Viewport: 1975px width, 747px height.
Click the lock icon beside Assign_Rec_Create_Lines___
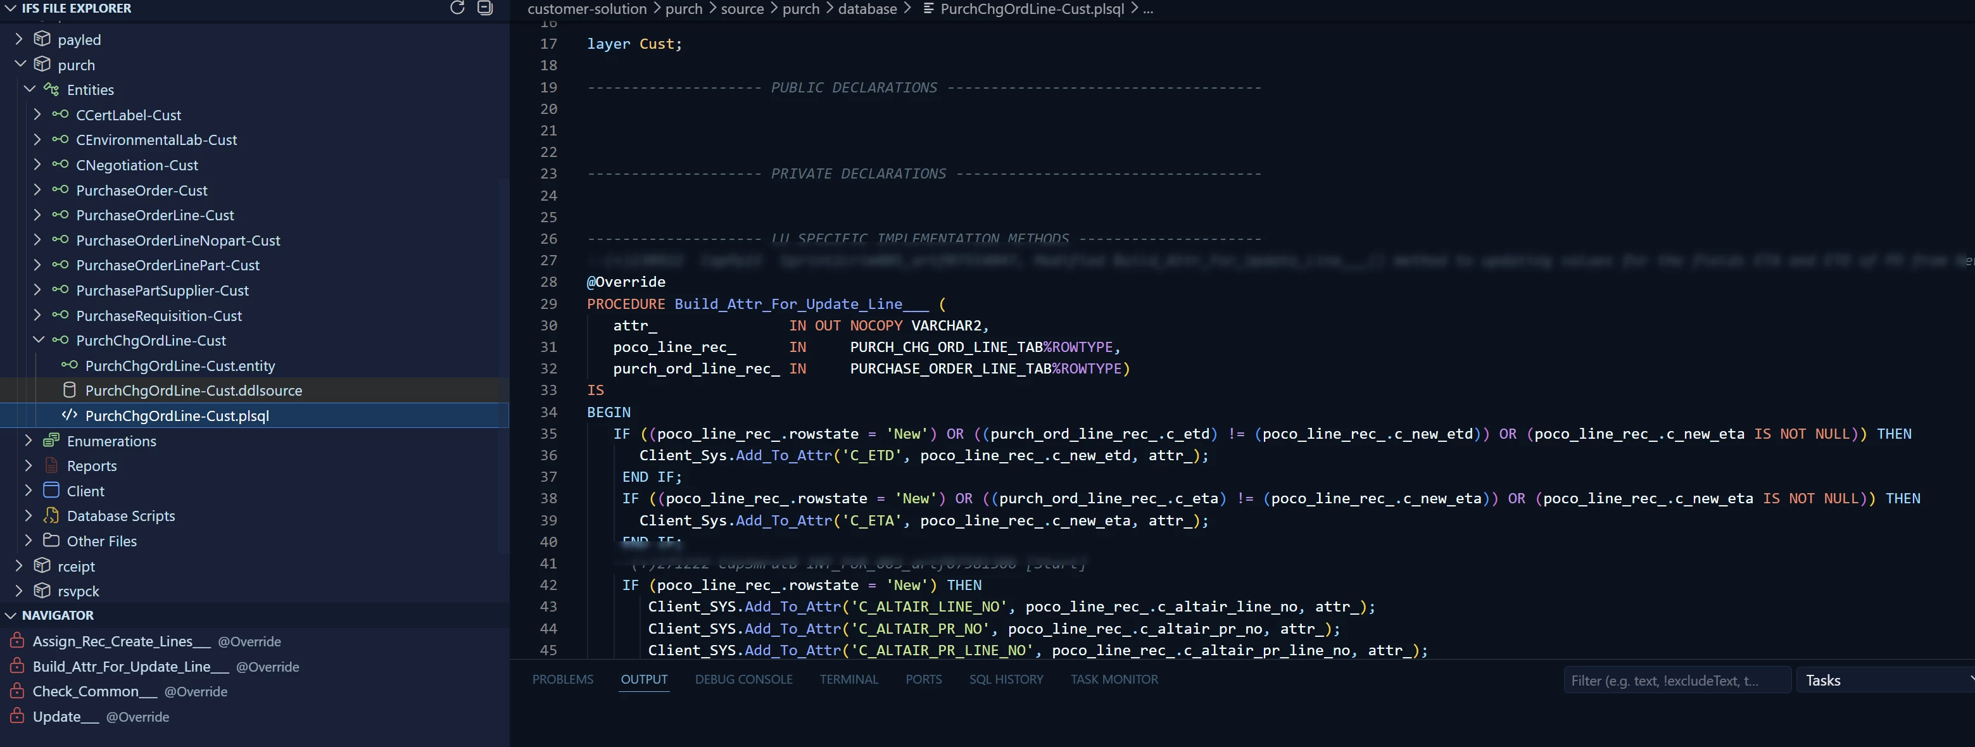(x=16, y=641)
